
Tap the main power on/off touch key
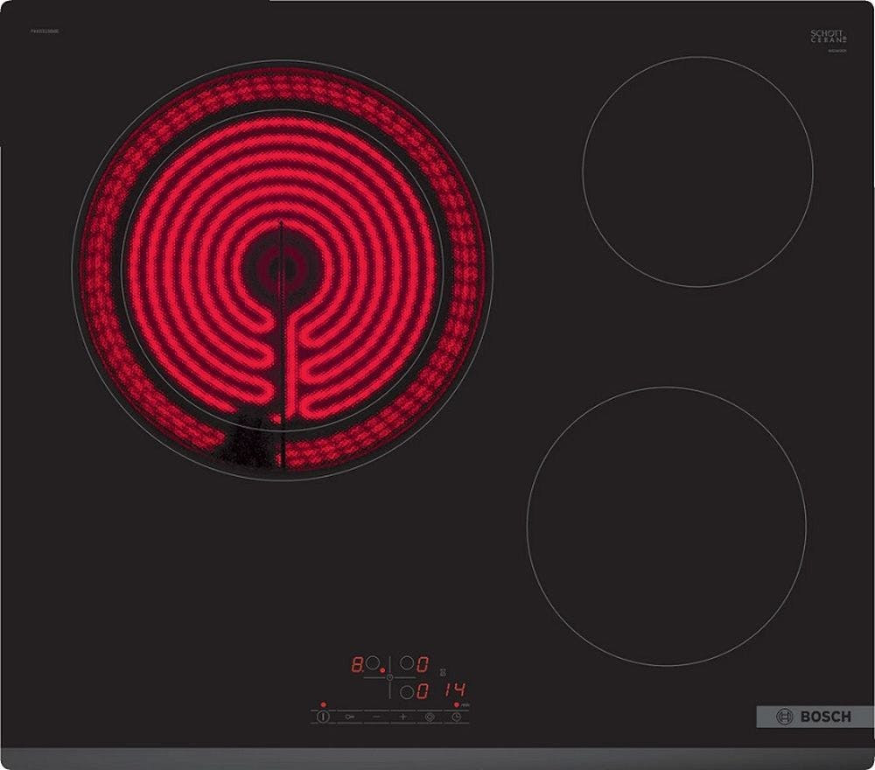tap(323, 717)
